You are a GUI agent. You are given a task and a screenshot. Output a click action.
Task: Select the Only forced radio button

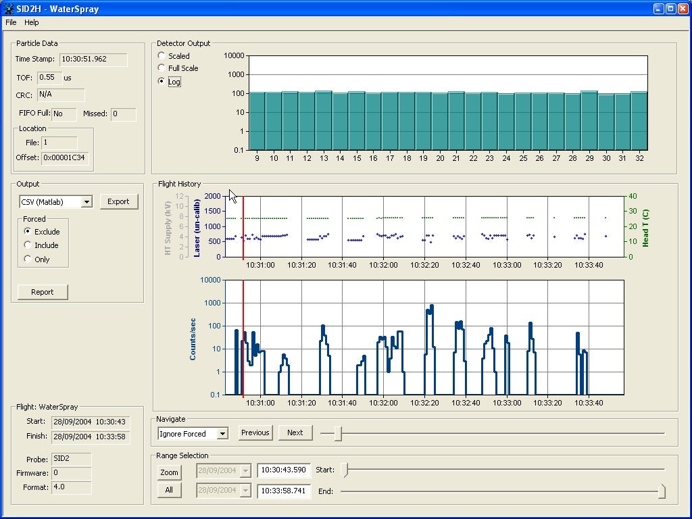(x=28, y=259)
